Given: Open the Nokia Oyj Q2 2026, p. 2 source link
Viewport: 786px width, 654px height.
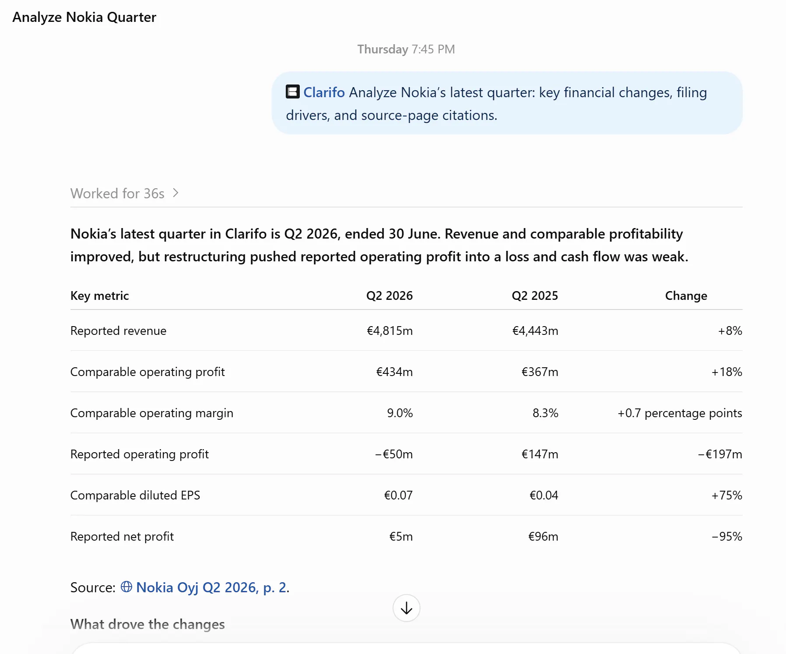Looking at the screenshot, I should pyautogui.click(x=211, y=587).
